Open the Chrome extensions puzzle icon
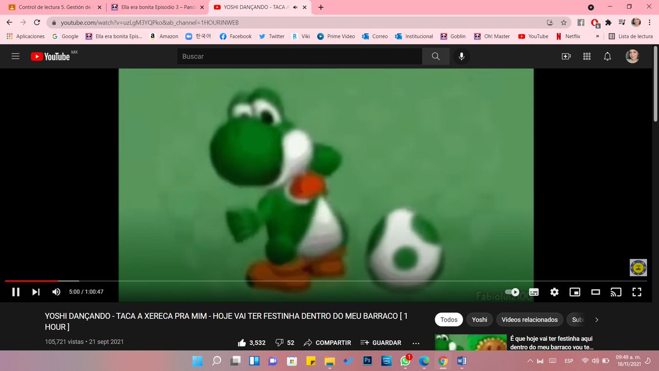Image resolution: width=659 pixels, height=371 pixels. (608, 23)
